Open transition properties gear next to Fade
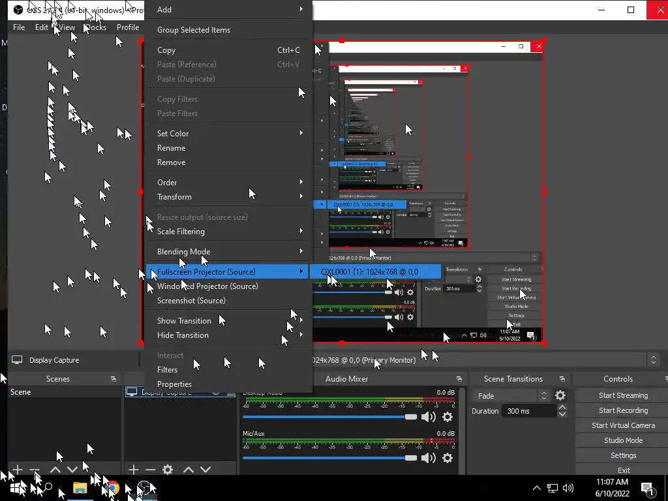 pyautogui.click(x=560, y=395)
